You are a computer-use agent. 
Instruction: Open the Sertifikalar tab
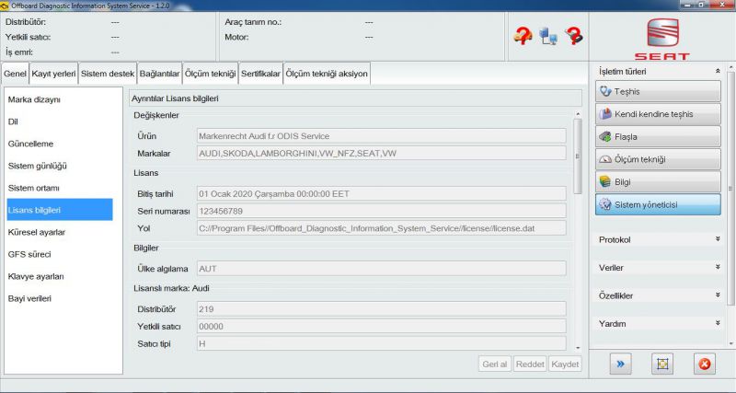click(x=260, y=74)
